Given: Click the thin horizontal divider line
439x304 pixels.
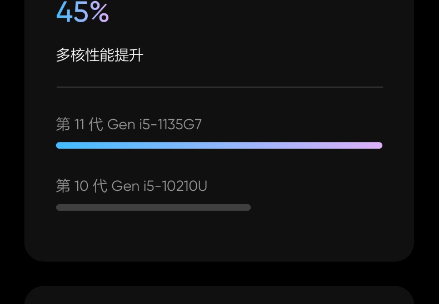Looking at the screenshot, I should coord(219,87).
